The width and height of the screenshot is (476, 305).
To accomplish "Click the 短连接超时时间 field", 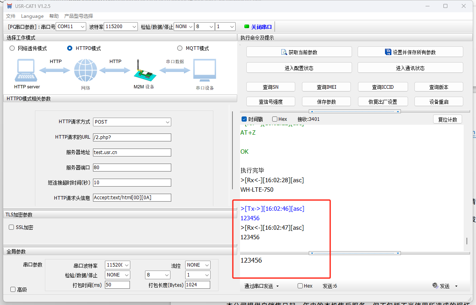I will coord(132,183).
